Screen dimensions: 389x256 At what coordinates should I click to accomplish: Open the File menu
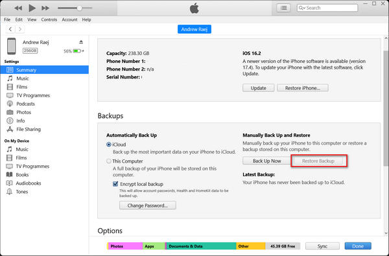pos(7,19)
